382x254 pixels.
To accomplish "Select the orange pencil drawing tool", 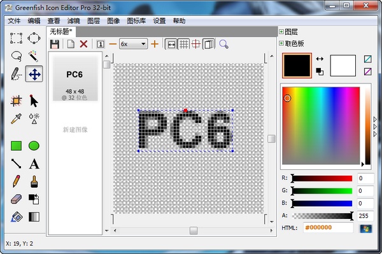I will tap(17, 181).
